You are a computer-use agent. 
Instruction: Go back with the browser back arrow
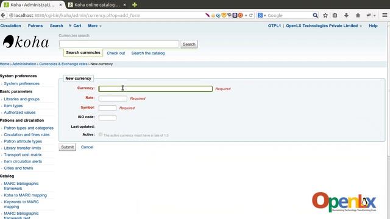(2, 15)
